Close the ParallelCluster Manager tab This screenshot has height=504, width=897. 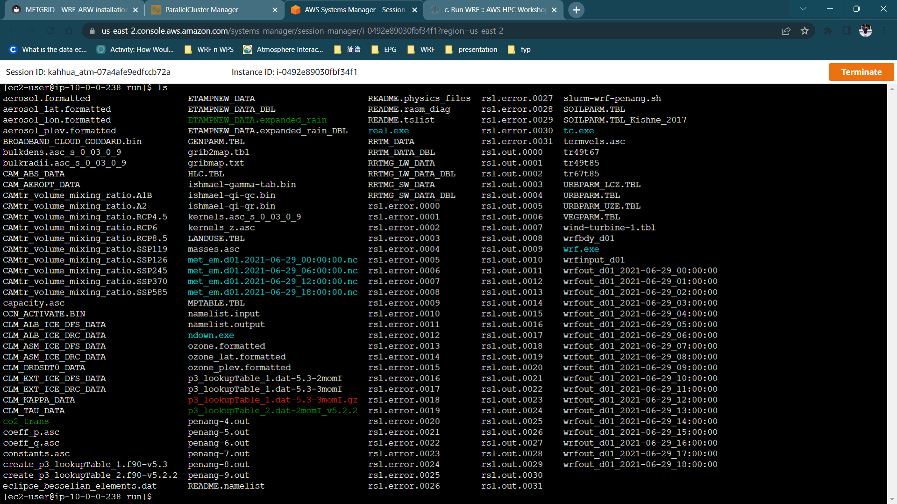point(275,10)
